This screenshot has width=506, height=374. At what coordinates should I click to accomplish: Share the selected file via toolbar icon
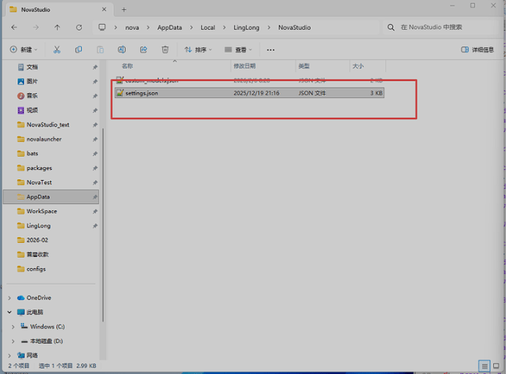pos(143,49)
